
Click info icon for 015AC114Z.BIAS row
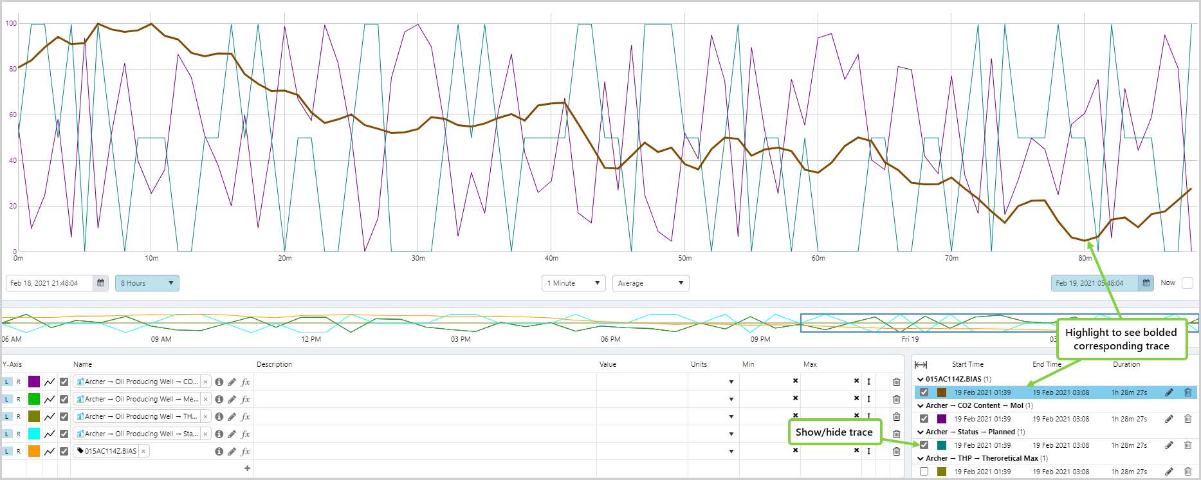(x=219, y=451)
